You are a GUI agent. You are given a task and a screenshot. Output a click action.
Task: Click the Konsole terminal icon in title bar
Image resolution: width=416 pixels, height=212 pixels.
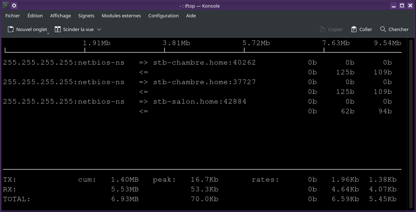pyautogui.click(x=6, y=5)
